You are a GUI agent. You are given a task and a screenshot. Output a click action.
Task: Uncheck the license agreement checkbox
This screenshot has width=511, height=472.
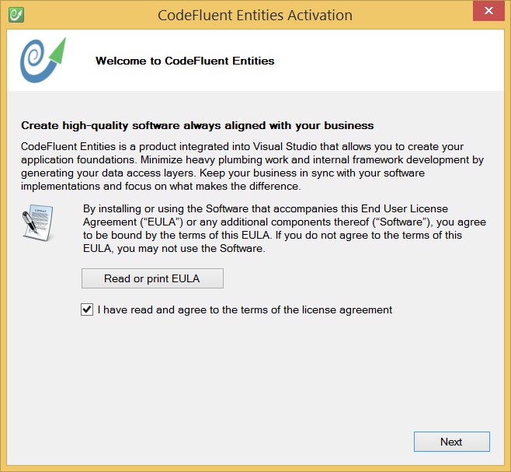pos(87,309)
